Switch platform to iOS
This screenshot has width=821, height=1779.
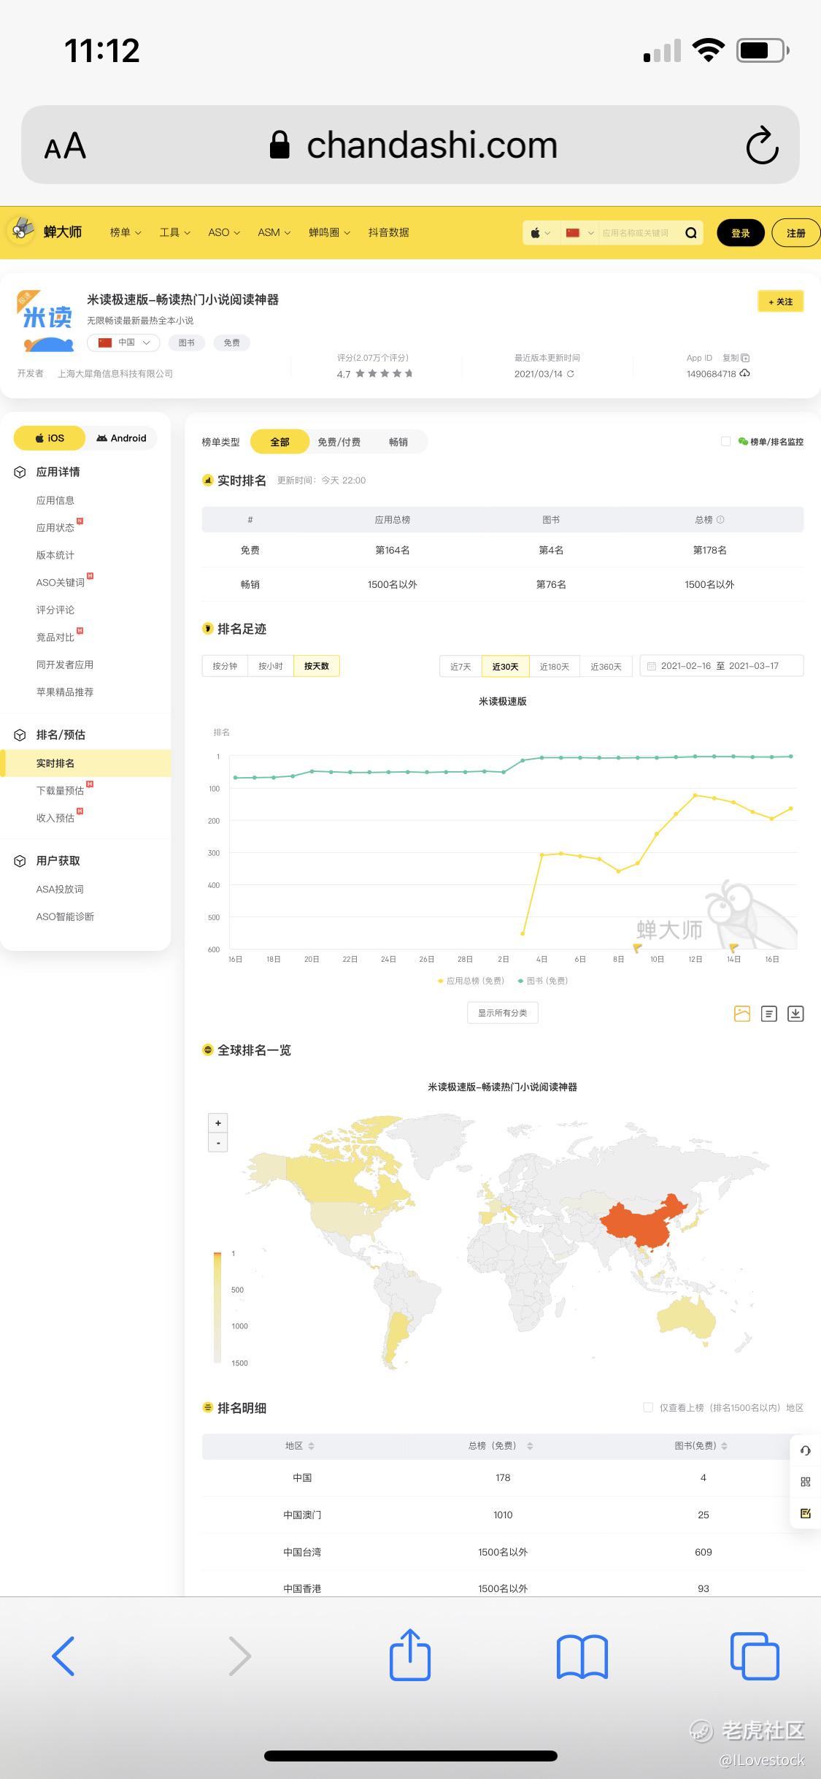pos(50,438)
